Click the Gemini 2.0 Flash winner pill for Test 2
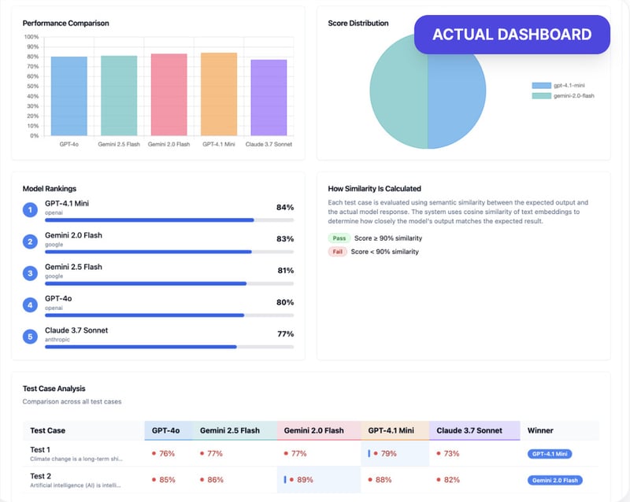Image resolution: width=630 pixels, height=502 pixels. pyautogui.click(x=554, y=480)
